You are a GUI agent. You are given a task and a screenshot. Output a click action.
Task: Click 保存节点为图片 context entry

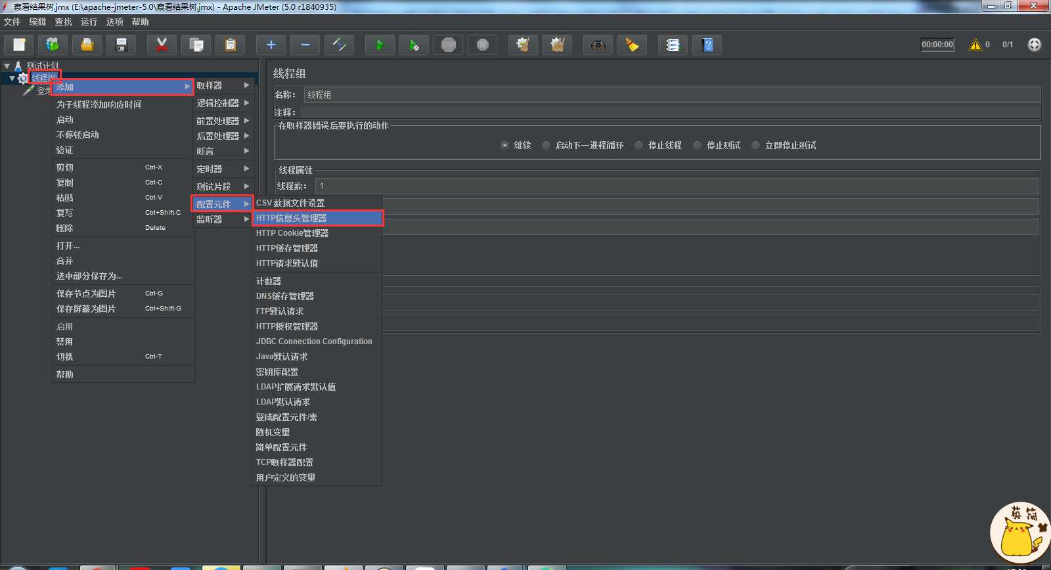click(123, 294)
